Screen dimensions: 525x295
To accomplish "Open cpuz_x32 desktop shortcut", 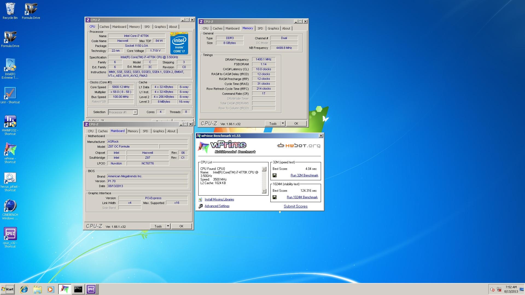I will tap(10, 237).
